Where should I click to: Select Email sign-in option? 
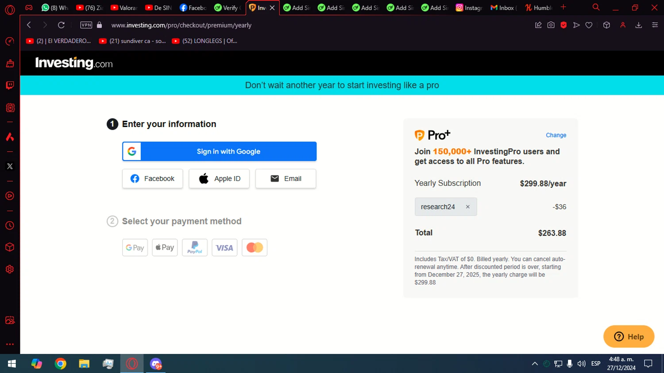pos(286,179)
